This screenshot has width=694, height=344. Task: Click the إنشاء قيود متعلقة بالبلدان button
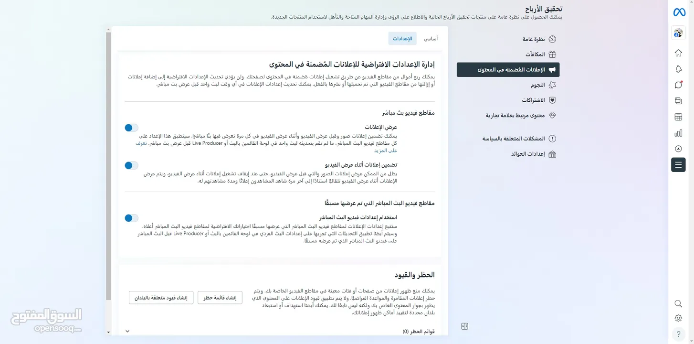(161, 298)
